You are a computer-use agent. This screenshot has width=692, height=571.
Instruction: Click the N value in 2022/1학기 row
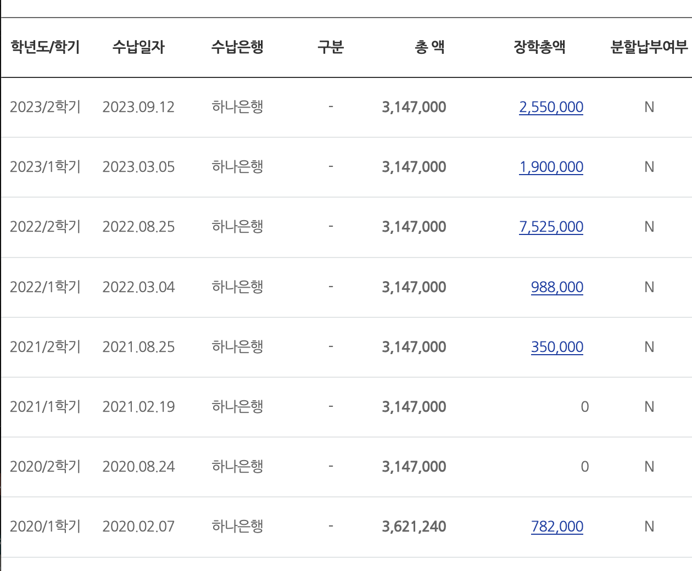coord(649,287)
